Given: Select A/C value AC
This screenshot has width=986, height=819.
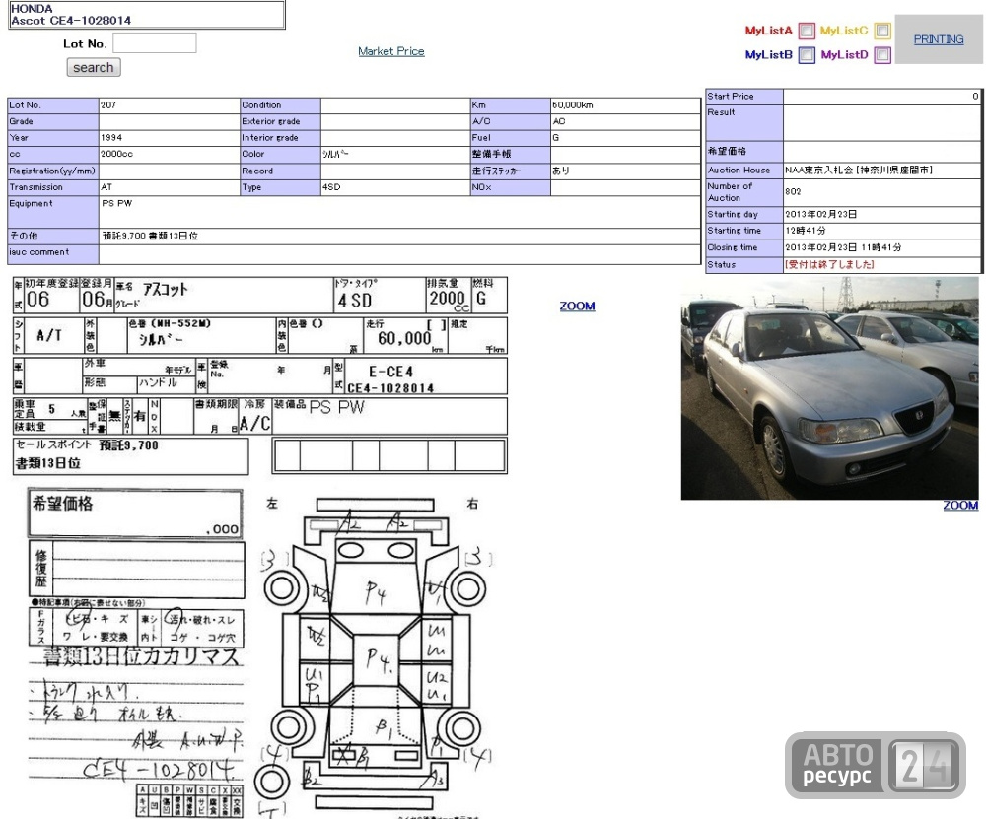Looking at the screenshot, I should pos(559,120).
